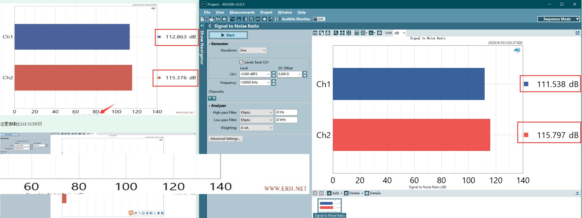This screenshot has width=582, height=218.
Task: Open the Sequence Mode dropdown
Action: 559,19
